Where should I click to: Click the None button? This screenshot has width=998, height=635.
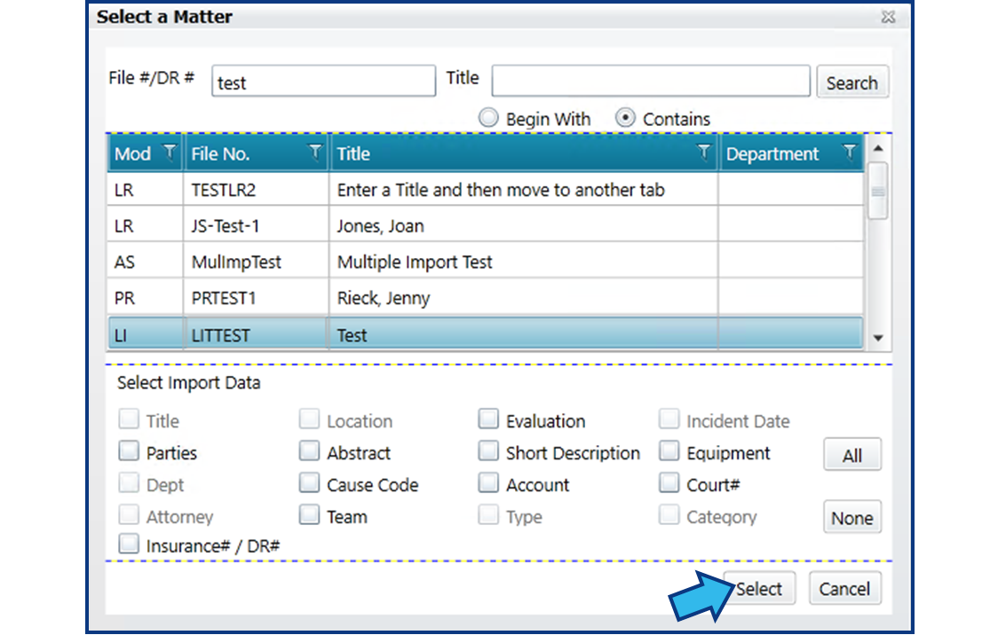click(852, 517)
